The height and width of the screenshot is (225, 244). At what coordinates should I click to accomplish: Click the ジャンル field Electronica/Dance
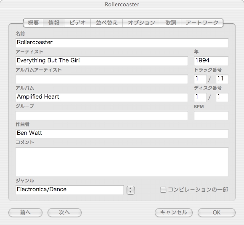pyautogui.click(x=69, y=190)
